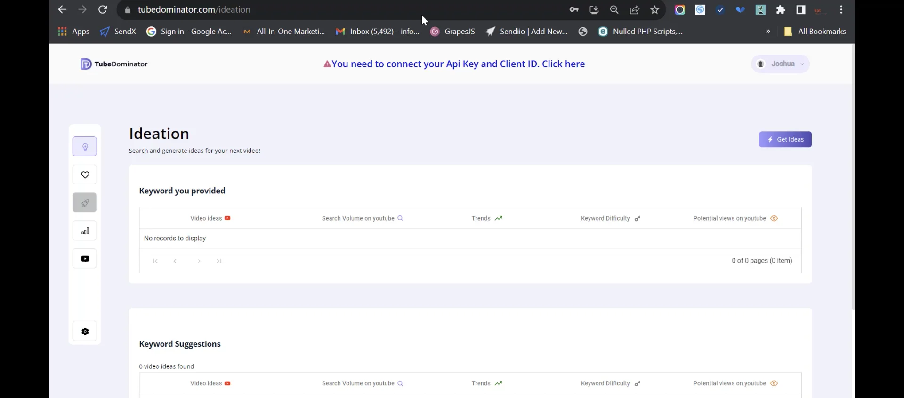The width and height of the screenshot is (904, 398).
Task: Open the favorites heart sidebar icon
Action: coord(85,175)
